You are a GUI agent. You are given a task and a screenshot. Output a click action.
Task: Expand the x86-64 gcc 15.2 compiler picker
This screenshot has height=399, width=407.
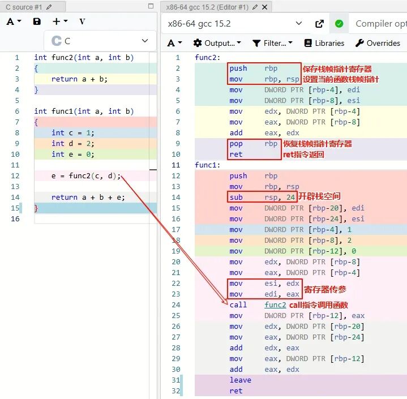(x=235, y=24)
